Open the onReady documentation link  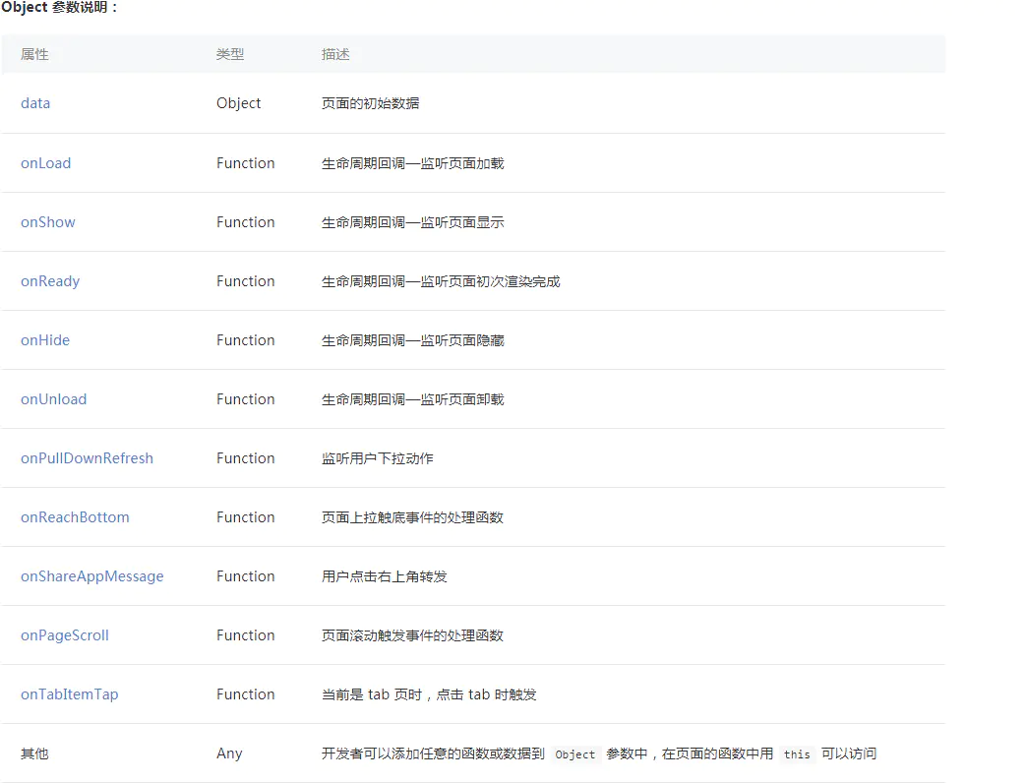(49, 280)
